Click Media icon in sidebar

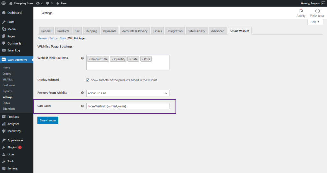pyautogui.click(x=4, y=29)
